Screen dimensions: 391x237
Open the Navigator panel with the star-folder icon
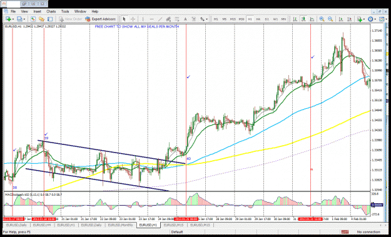(42, 19)
